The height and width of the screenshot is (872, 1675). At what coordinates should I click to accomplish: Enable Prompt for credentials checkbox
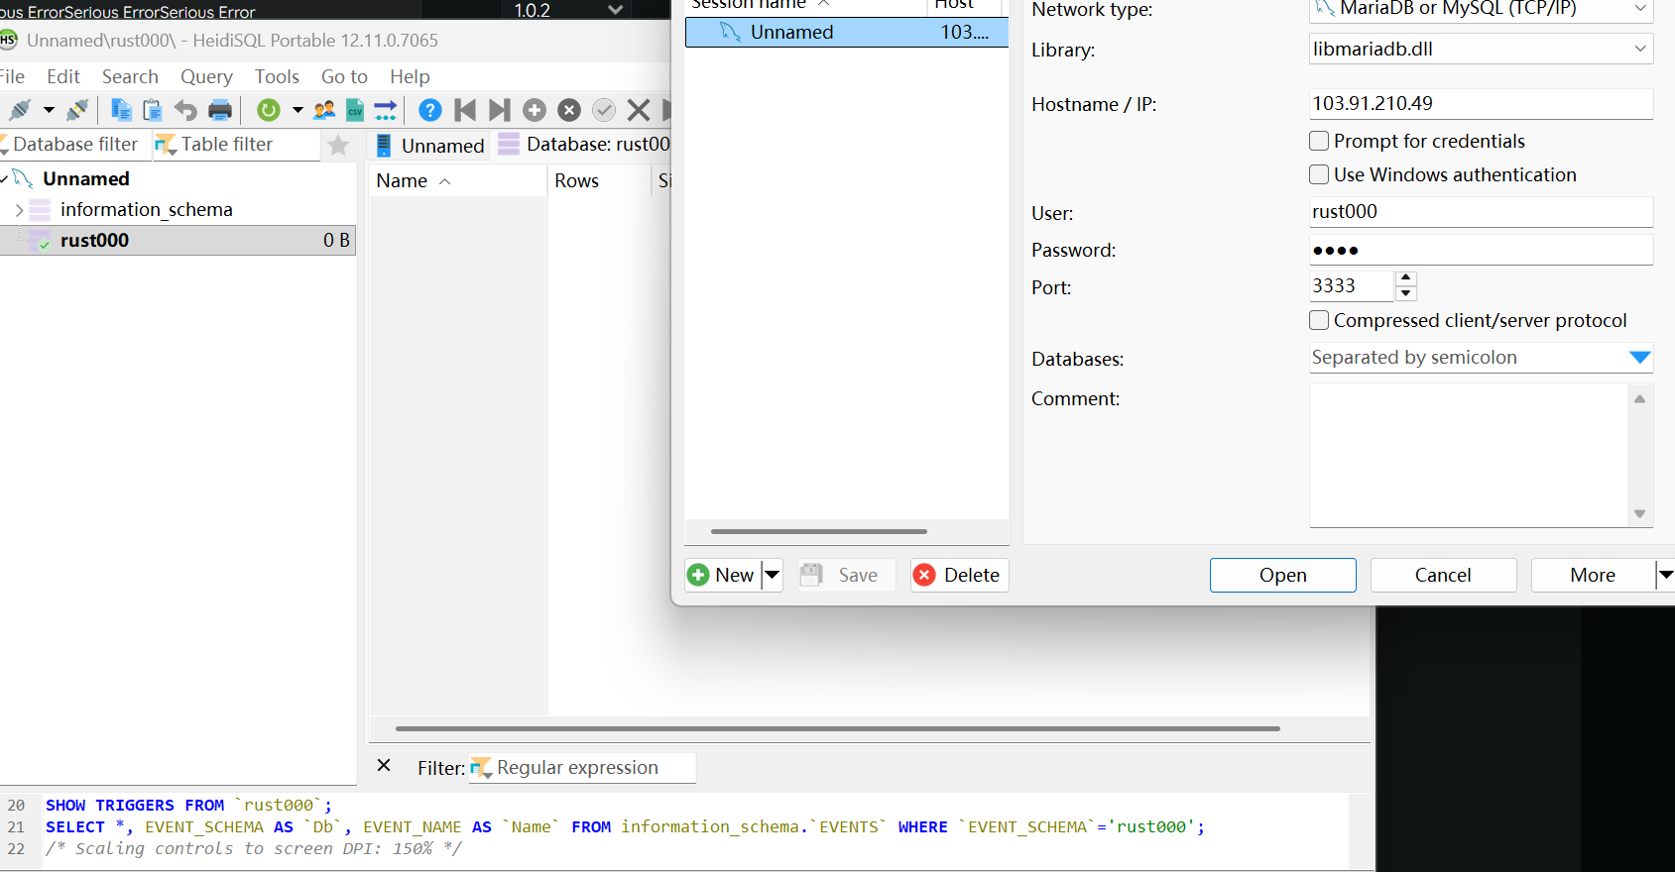pos(1319,141)
